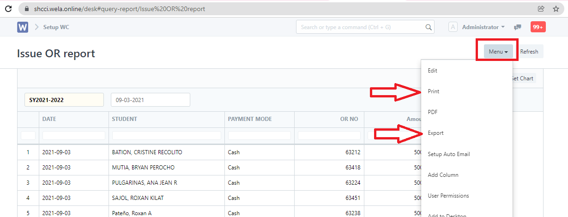Click the SY2021-2022 school year field
The image size is (568, 217).
point(64,100)
